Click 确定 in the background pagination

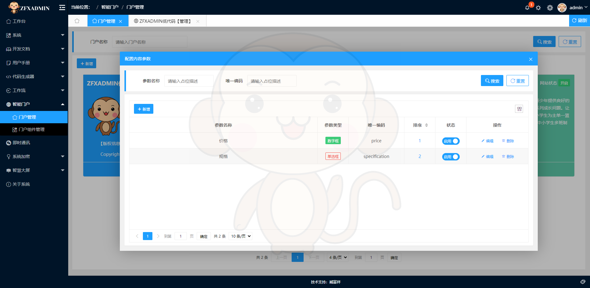[394, 258]
